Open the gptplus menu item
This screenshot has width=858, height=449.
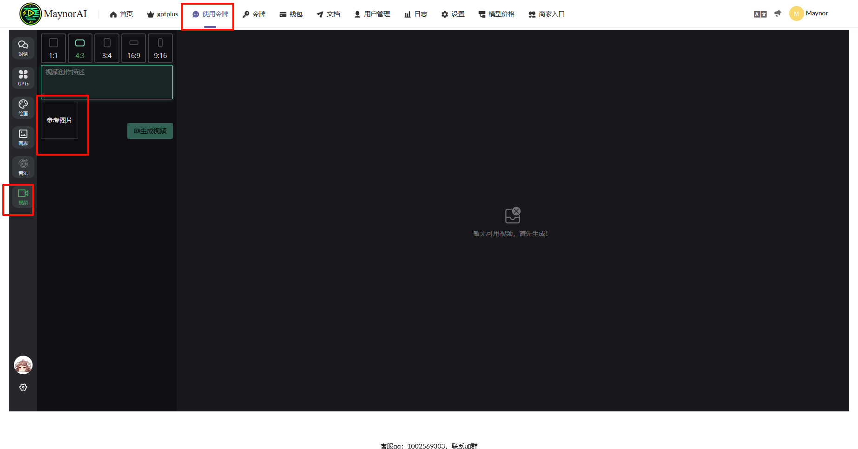(x=163, y=14)
